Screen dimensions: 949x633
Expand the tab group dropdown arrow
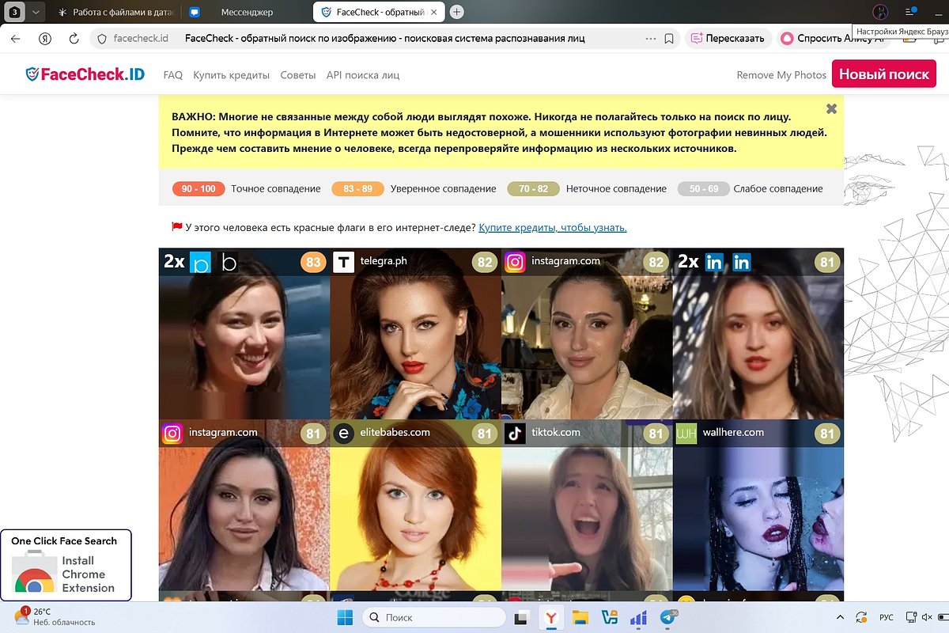[36, 13]
